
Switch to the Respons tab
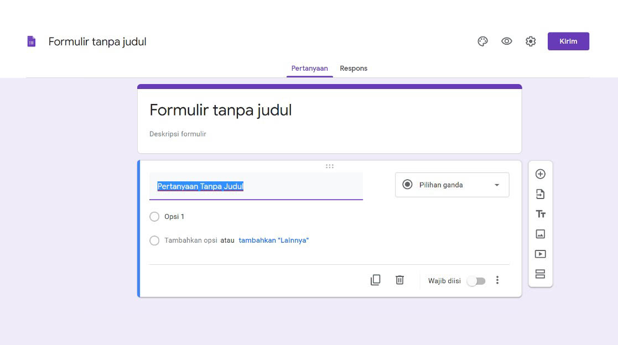(353, 69)
